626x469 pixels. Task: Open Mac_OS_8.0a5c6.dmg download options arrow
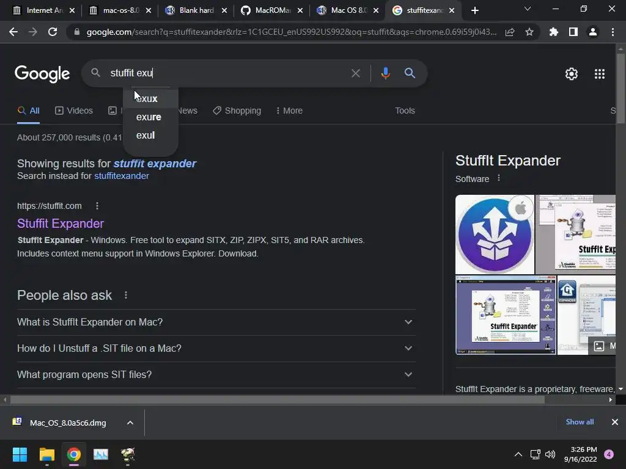(x=130, y=423)
